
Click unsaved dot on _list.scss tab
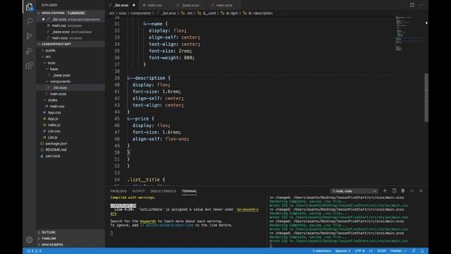coord(134,5)
